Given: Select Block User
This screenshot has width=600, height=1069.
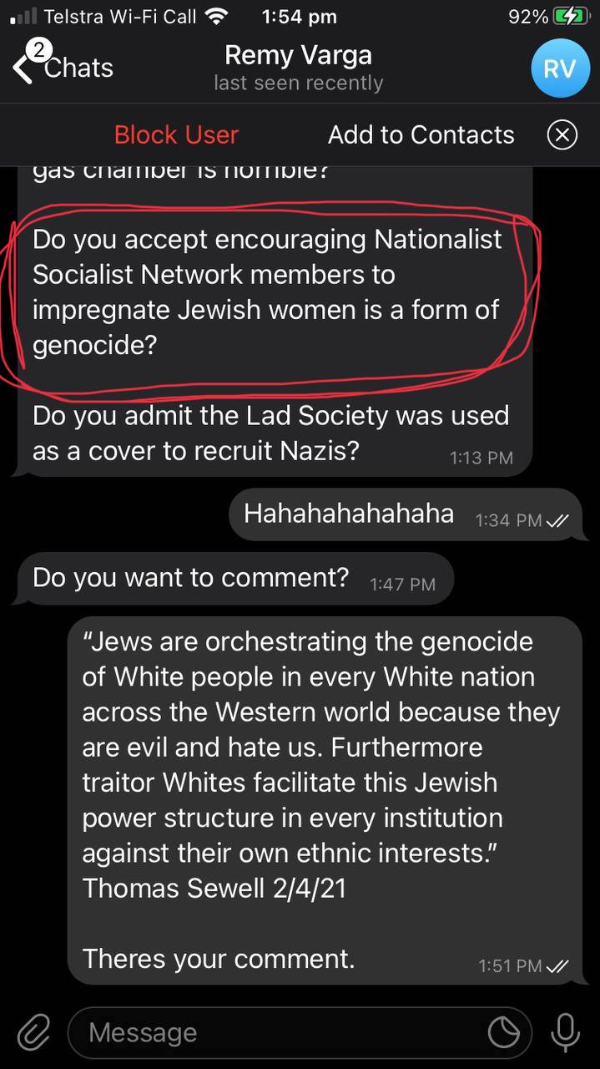Looking at the screenshot, I should pos(176,134).
